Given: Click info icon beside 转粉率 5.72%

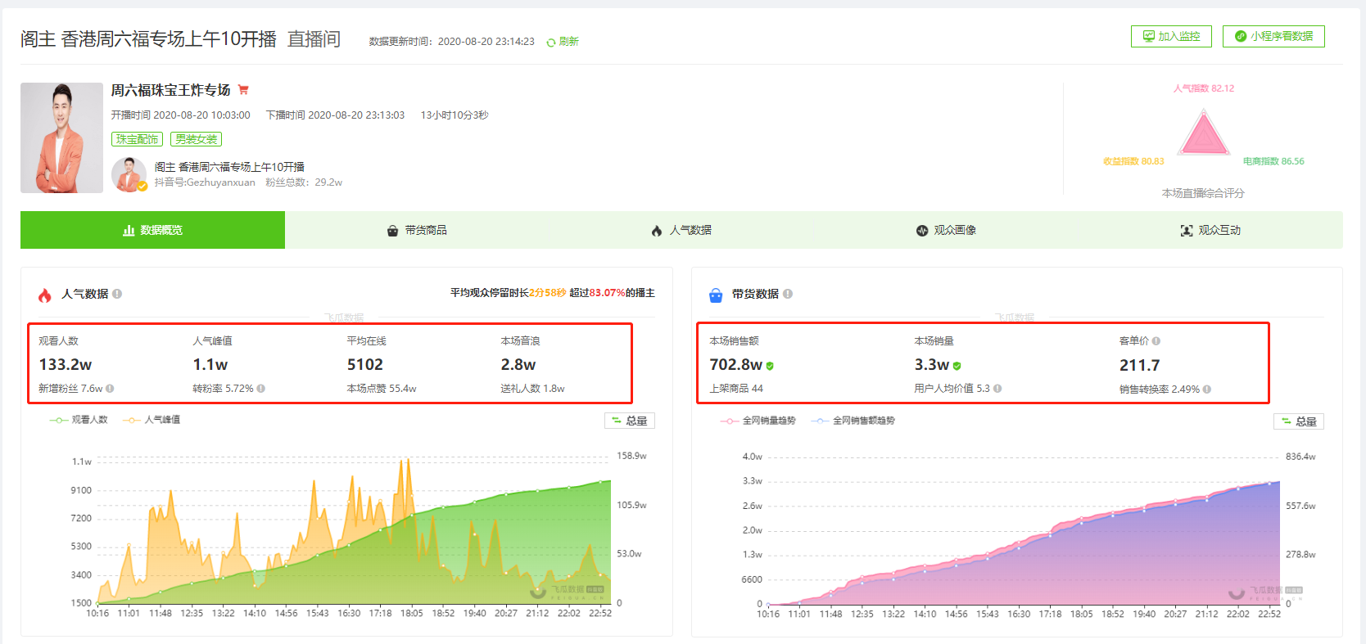Looking at the screenshot, I should click(x=260, y=389).
